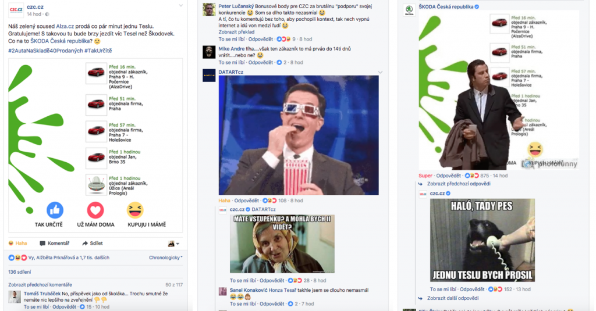Open the popcorn 3D-glasses GIF
Image resolution: width=596 pixels, height=311 pixels.
(299, 135)
